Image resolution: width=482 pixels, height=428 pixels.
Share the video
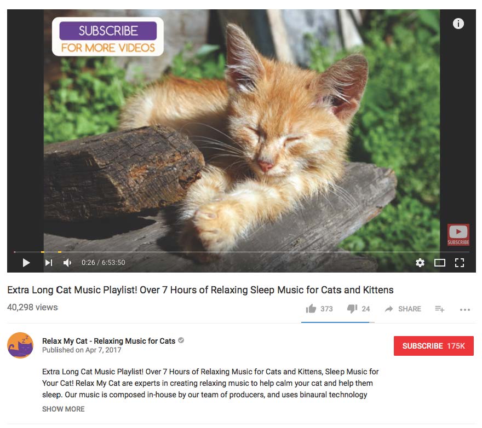pyautogui.click(x=403, y=309)
